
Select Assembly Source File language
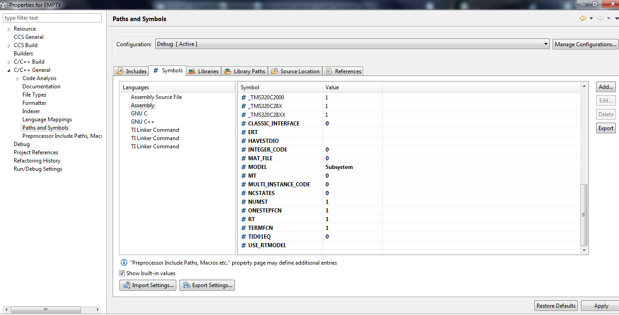tap(156, 97)
